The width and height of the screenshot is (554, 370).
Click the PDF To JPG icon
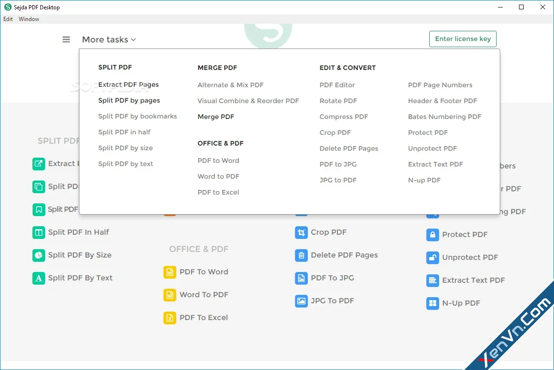click(x=301, y=278)
